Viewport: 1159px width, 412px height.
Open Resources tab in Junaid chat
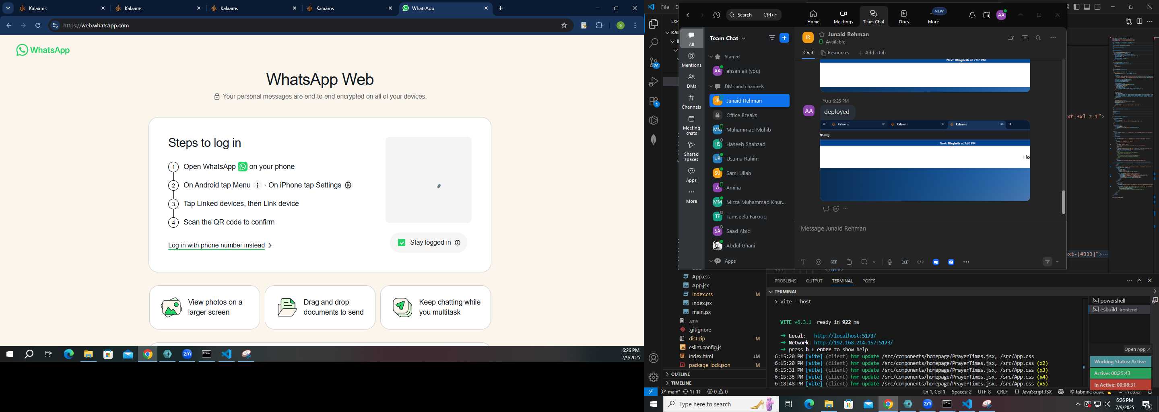point(835,53)
